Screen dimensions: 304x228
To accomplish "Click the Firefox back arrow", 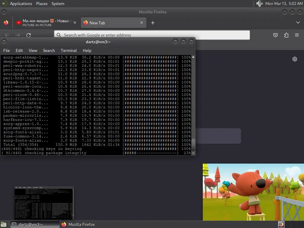I will [x=7, y=35].
